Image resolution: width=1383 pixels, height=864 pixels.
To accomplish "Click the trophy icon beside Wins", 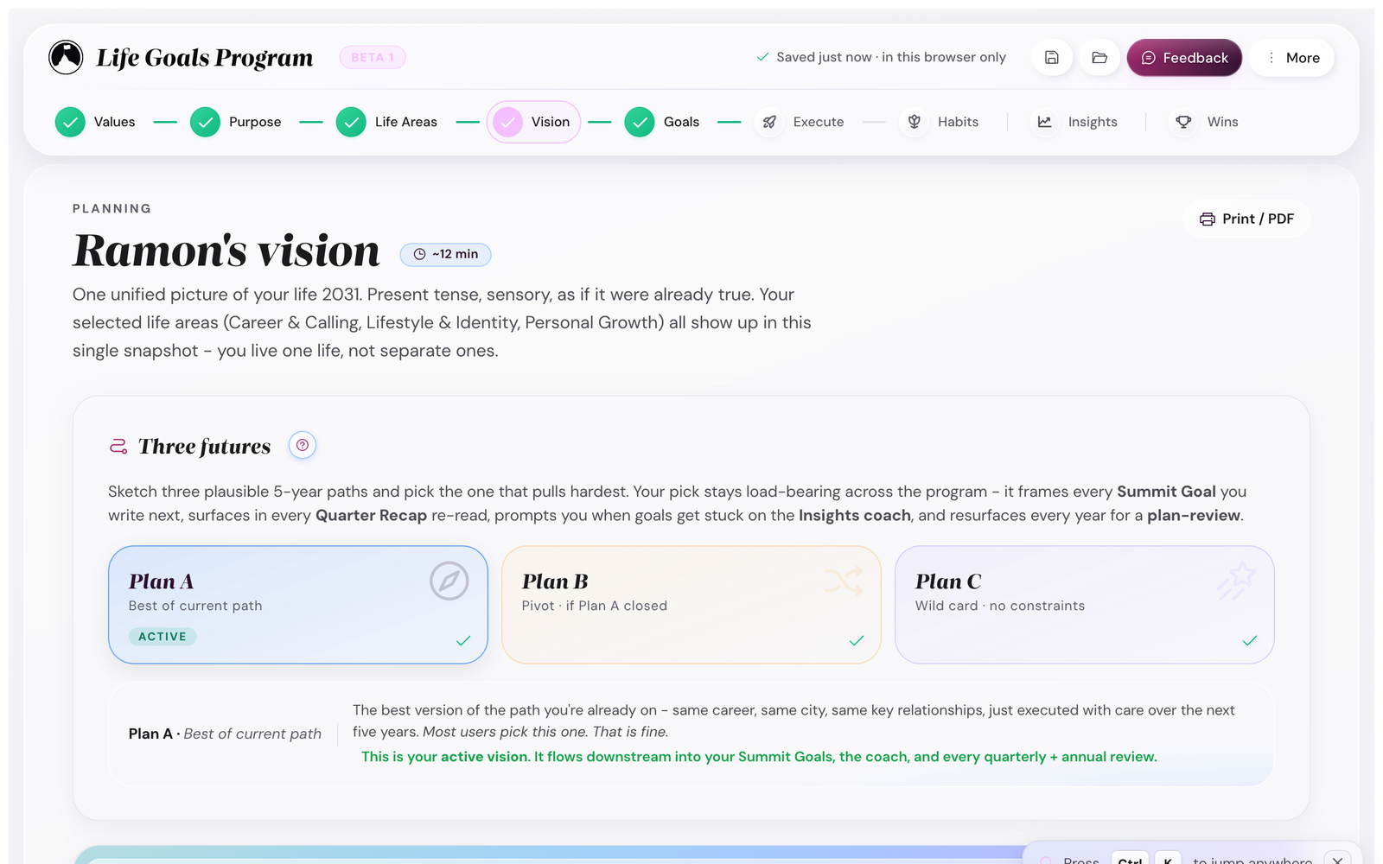I will coord(1183,122).
